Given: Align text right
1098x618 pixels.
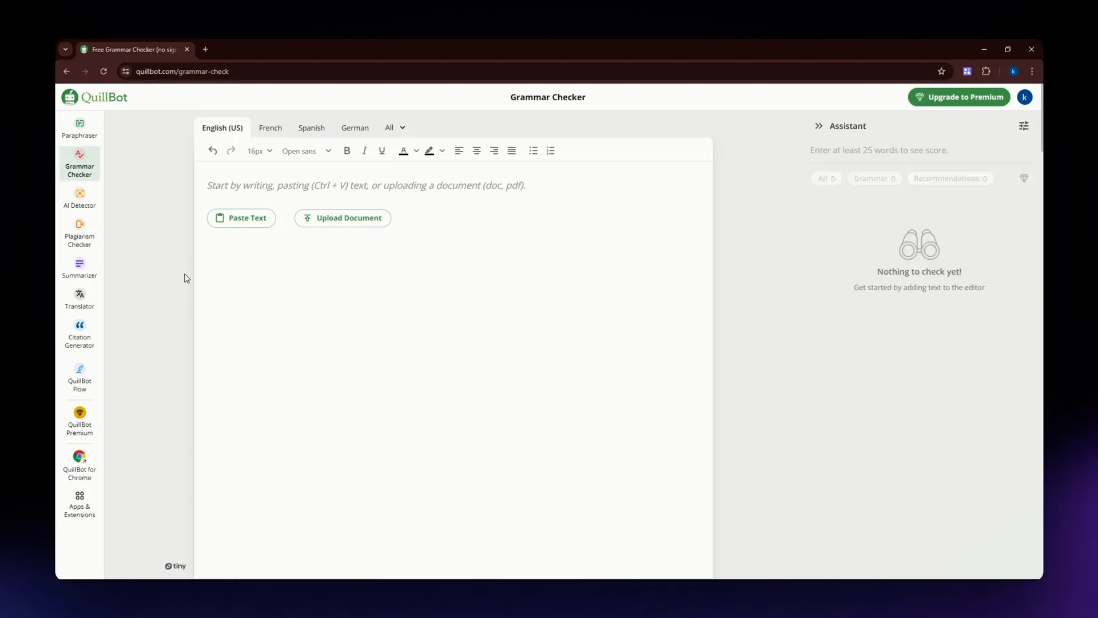Looking at the screenshot, I should click(x=494, y=150).
